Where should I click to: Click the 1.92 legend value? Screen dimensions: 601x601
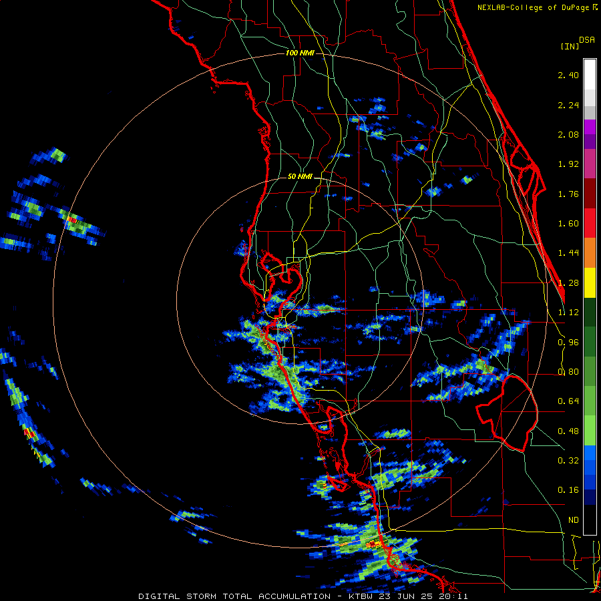click(568, 164)
